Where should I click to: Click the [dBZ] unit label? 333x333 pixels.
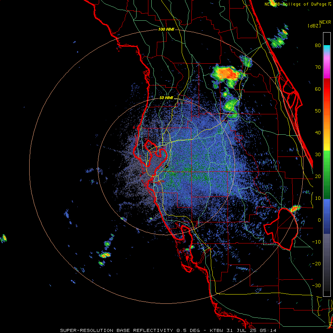click(x=314, y=26)
